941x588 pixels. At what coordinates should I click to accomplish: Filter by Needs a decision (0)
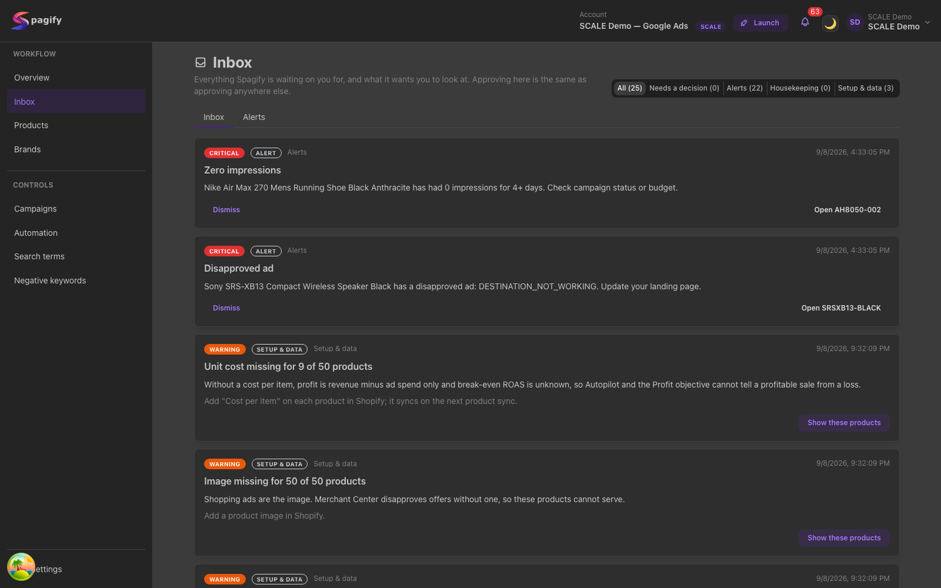[x=684, y=88]
